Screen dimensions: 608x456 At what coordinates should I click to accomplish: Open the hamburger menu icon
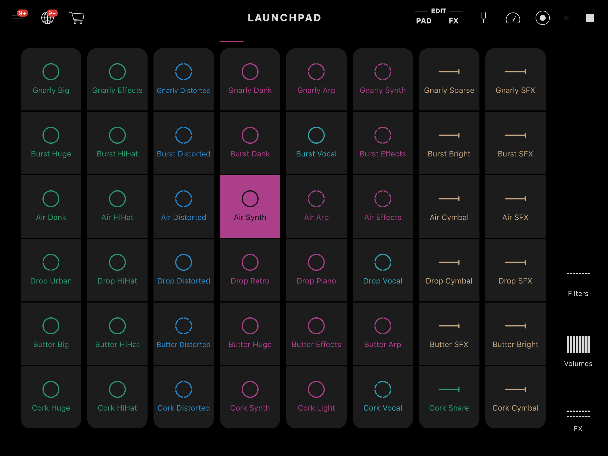pyautogui.click(x=18, y=18)
